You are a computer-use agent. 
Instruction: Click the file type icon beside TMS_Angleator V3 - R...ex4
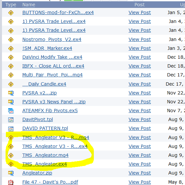click(x=11, y=147)
